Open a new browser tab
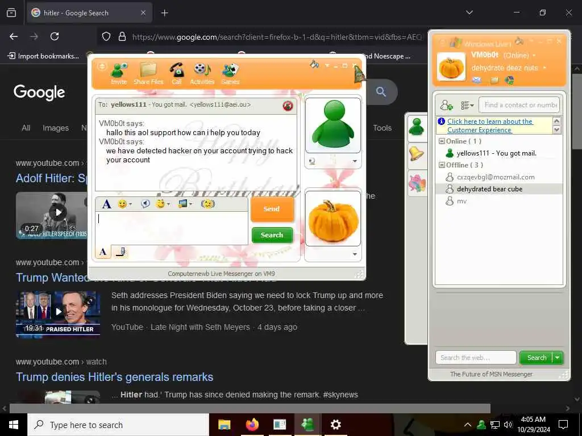This screenshot has height=436, width=582. coord(164,13)
